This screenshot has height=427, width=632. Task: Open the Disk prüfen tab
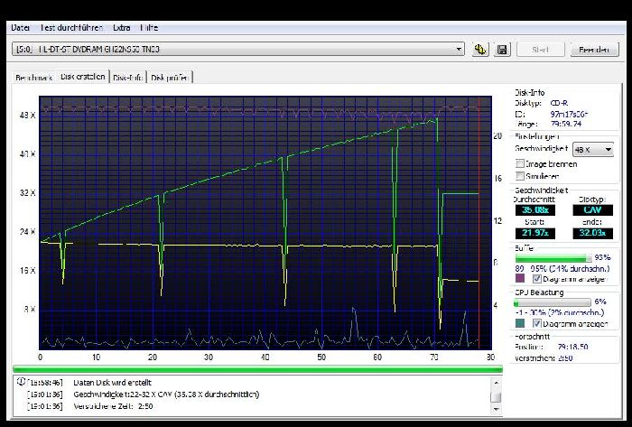pyautogui.click(x=170, y=78)
